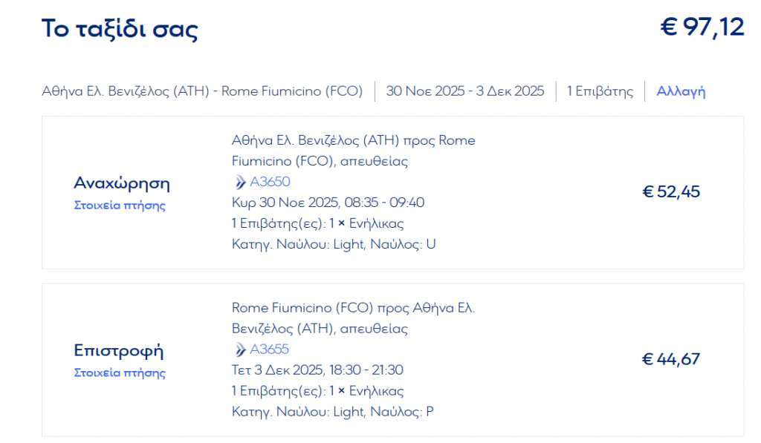The height and width of the screenshot is (443, 761).
Task: Click the Τετ 3 Δεκ 2025, 18:30 - 21:30 line
Action: click(x=317, y=370)
